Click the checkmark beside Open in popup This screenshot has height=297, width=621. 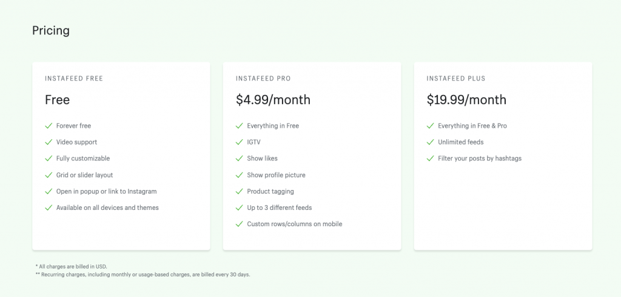point(49,191)
